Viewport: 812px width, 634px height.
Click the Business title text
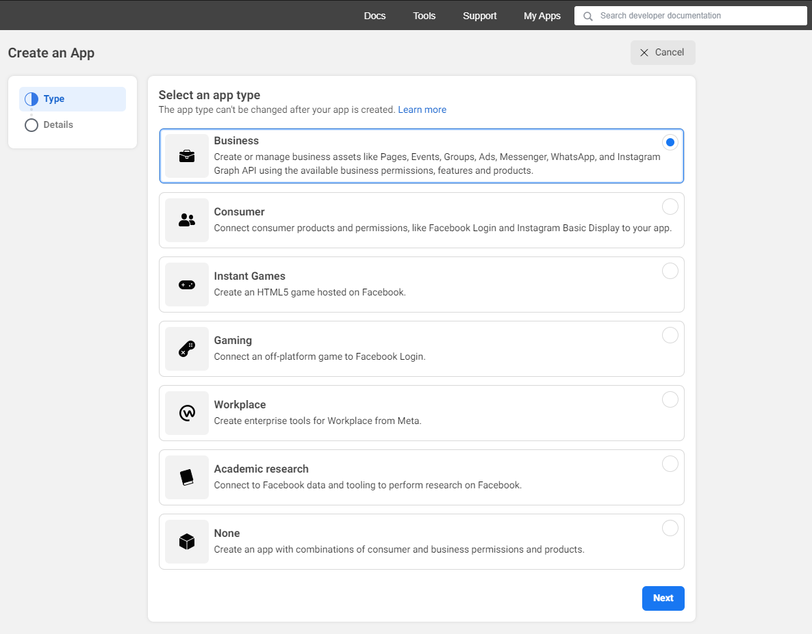click(236, 141)
